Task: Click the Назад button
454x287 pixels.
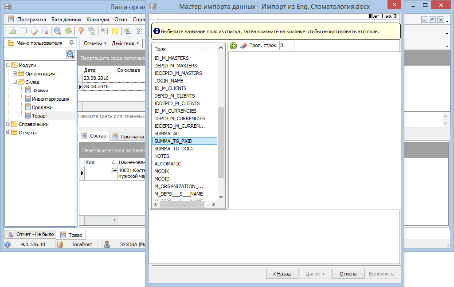Action: (x=282, y=274)
